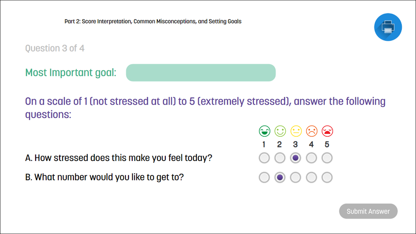Choose rating 3 for question B

tap(296, 177)
